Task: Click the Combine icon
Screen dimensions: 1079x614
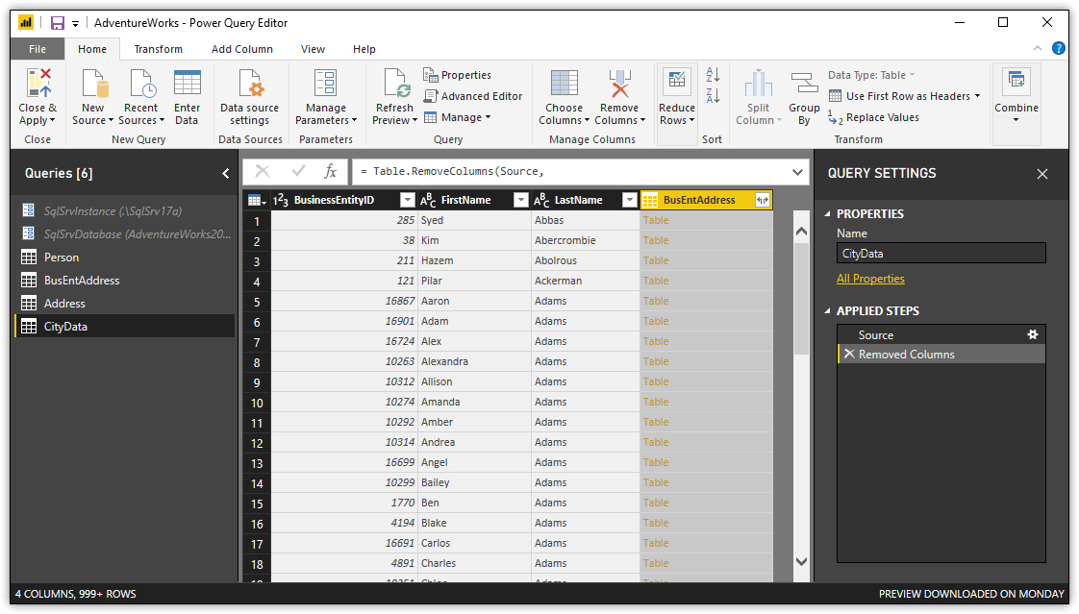Action: (x=1016, y=81)
